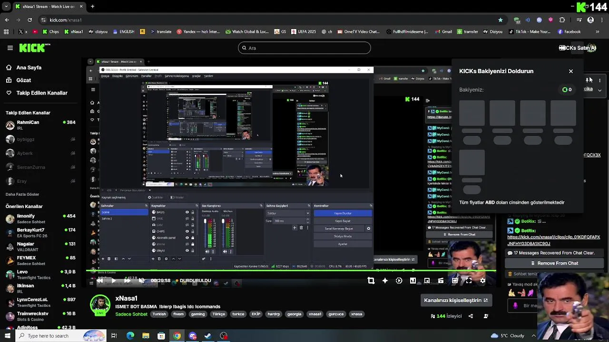Open File Explorer from the taskbar
The height and width of the screenshot is (342, 609).
click(x=146, y=336)
